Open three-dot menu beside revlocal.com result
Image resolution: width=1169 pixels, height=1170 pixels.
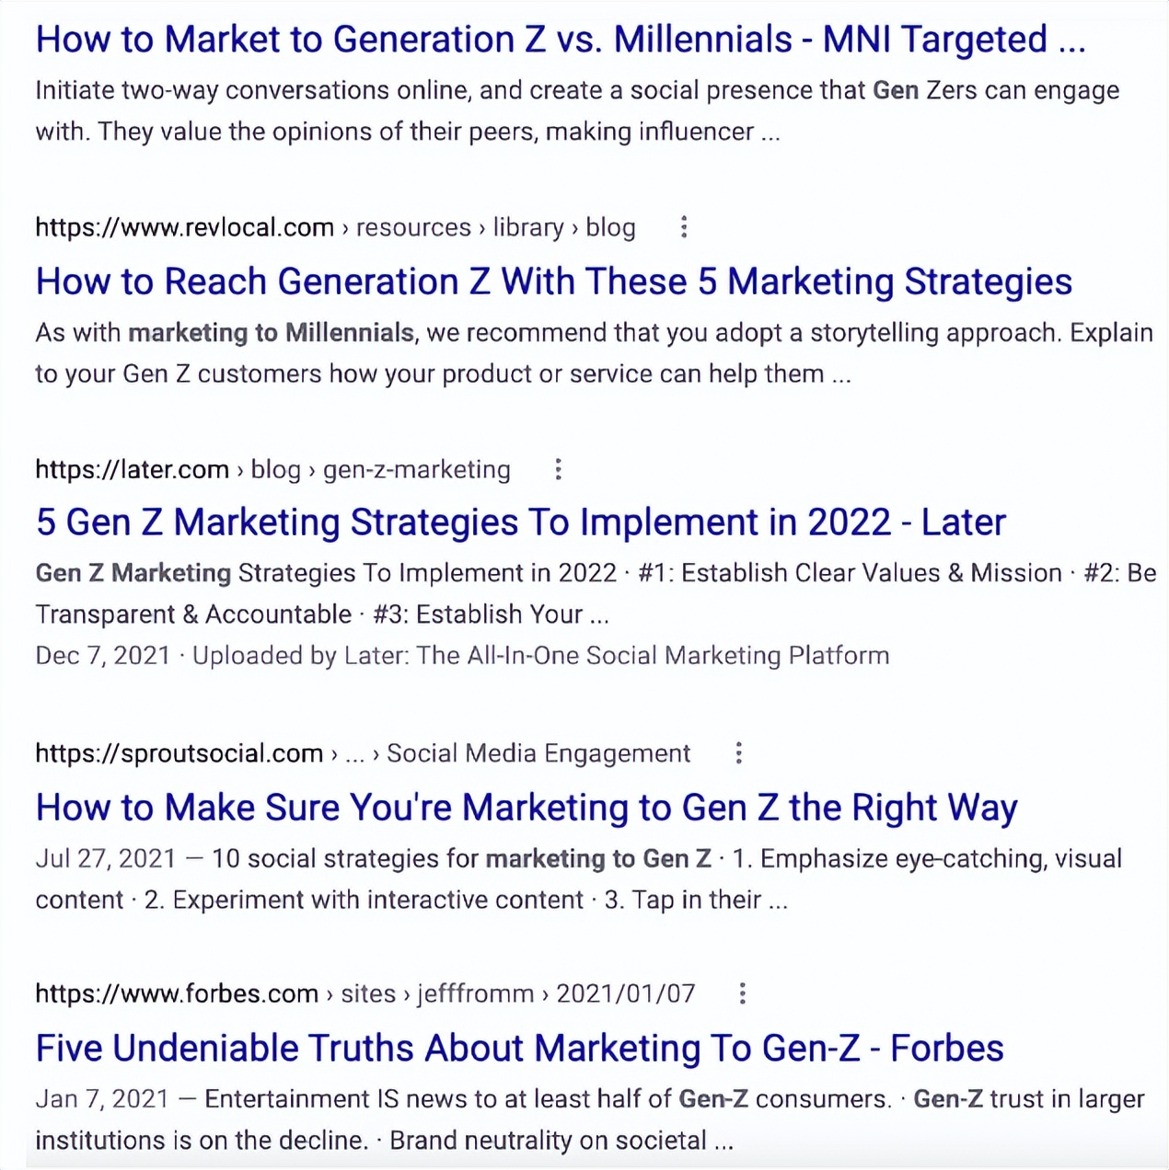pyautogui.click(x=683, y=227)
